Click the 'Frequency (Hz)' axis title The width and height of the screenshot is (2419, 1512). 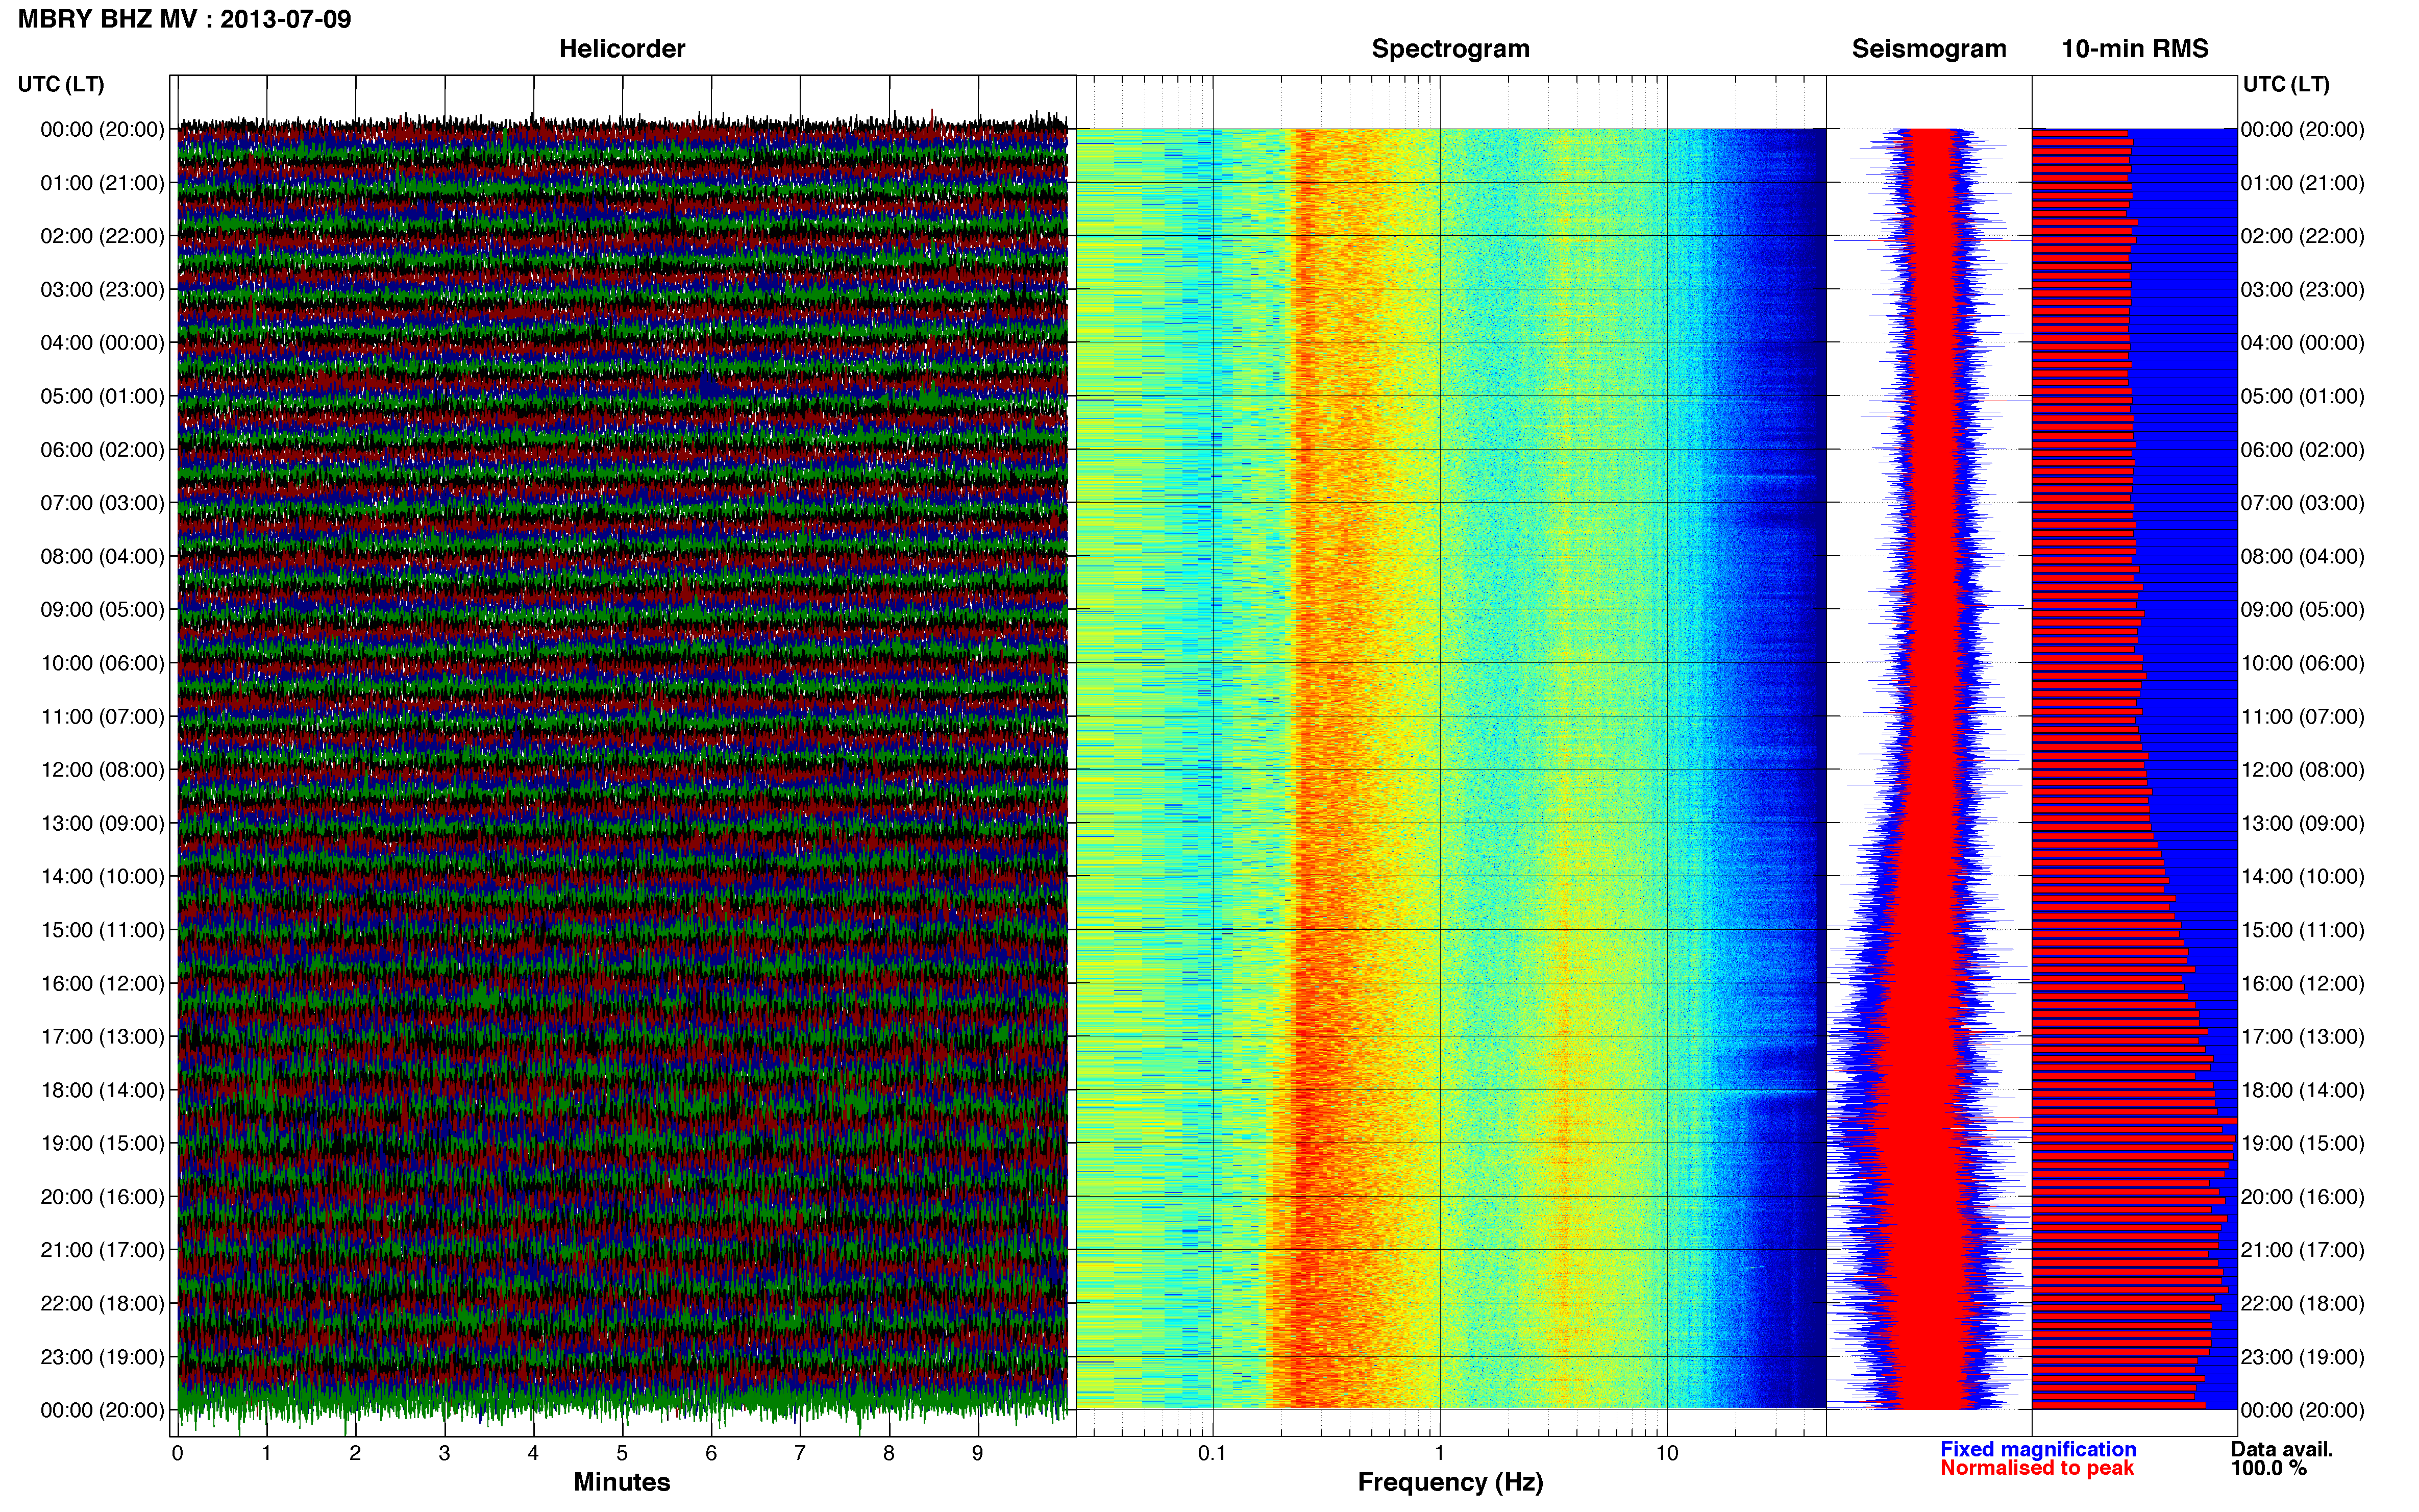tap(1450, 1482)
